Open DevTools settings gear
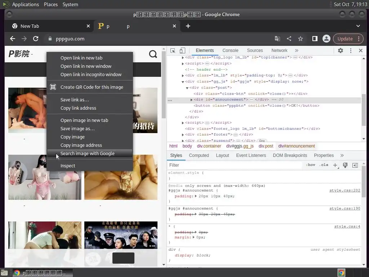The width and height of the screenshot is (369, 277). tap(340, 50)
